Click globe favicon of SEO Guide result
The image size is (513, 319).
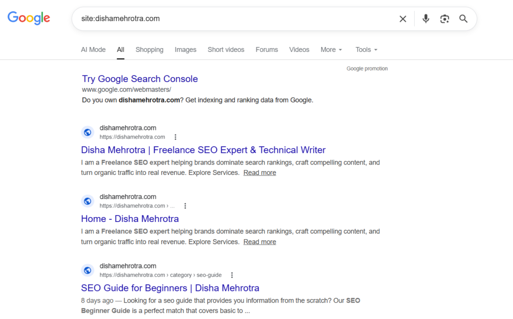tap(88, 270)
